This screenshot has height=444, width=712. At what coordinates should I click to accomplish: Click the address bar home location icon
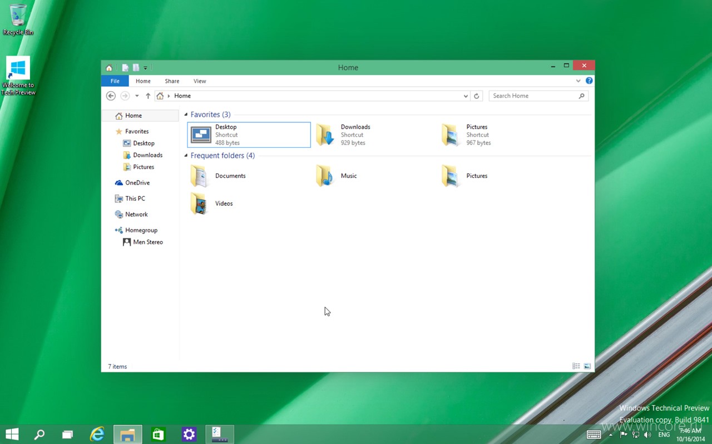160,96
